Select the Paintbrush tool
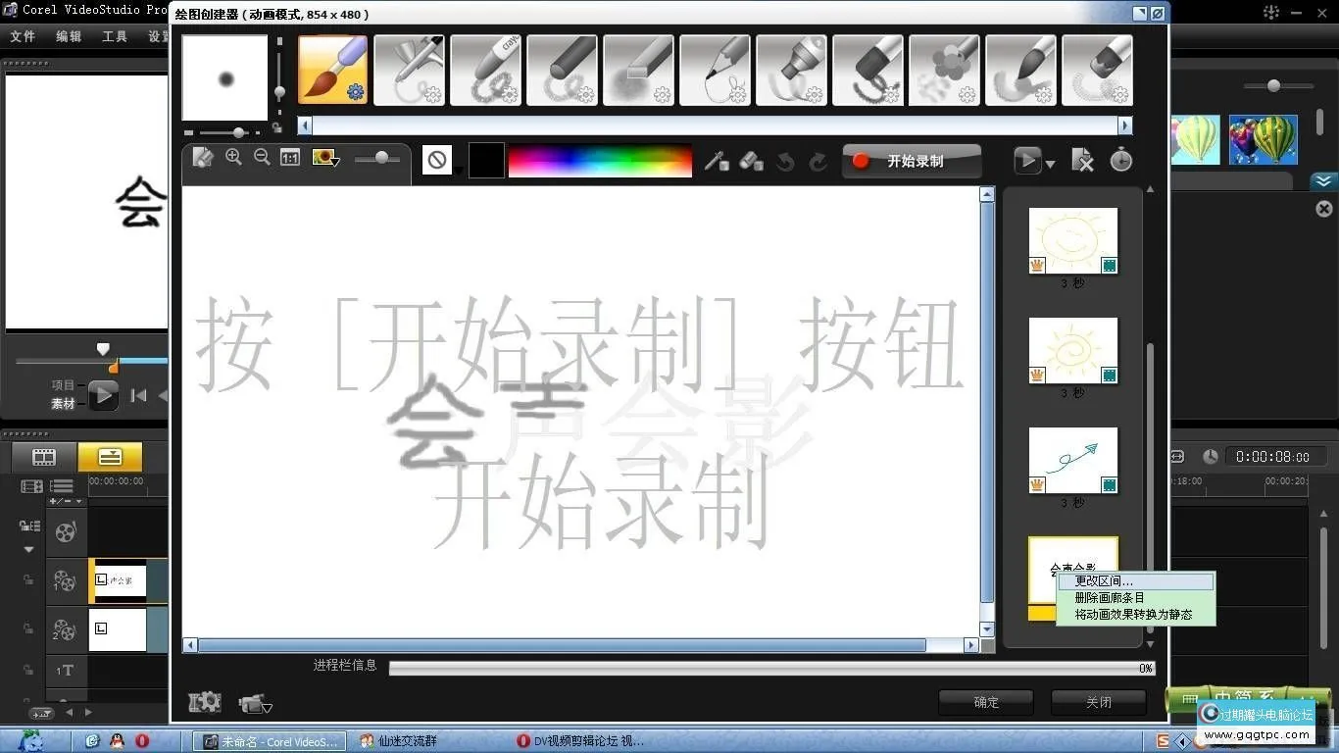Image resolution: width=1339 pixels, height=753 pixels. (332, 70)
